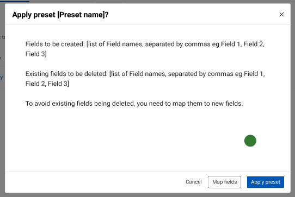
Task: Confirm with the blue Apply preset button
Action: 266,182
